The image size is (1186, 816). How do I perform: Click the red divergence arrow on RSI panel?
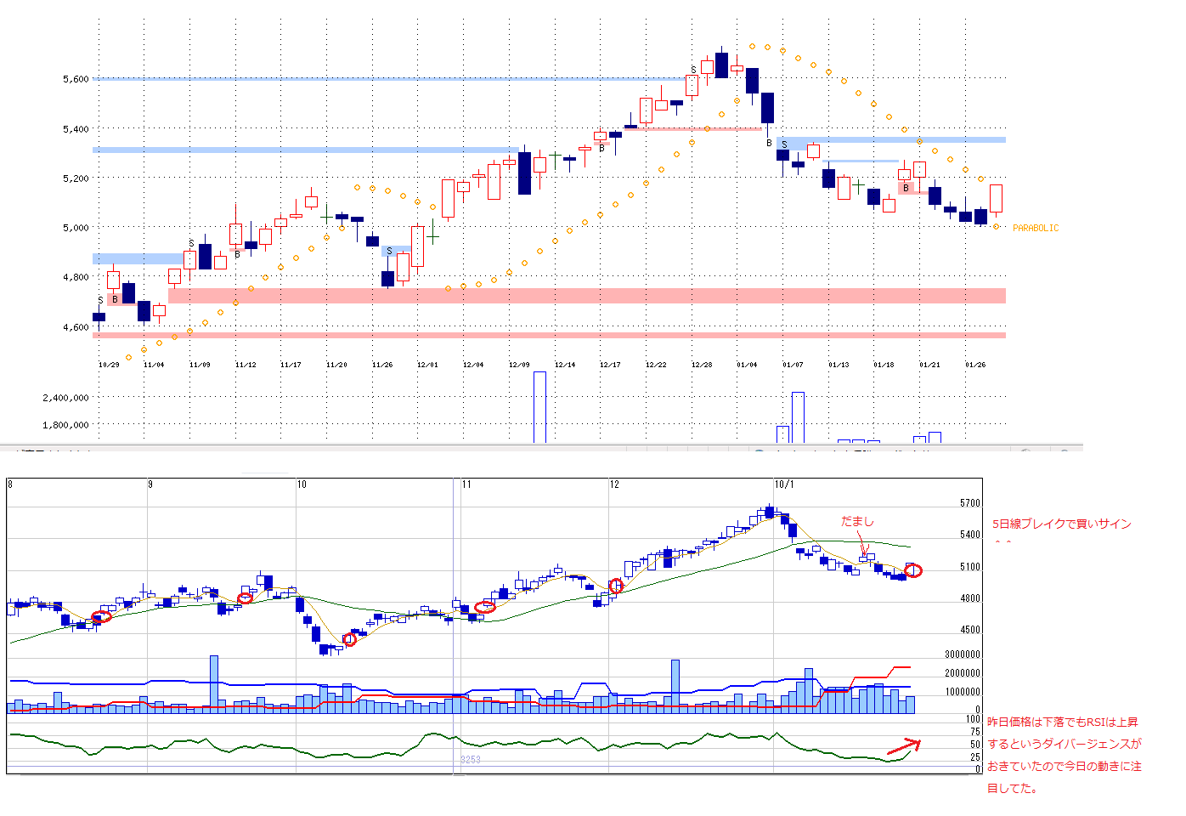902,747
